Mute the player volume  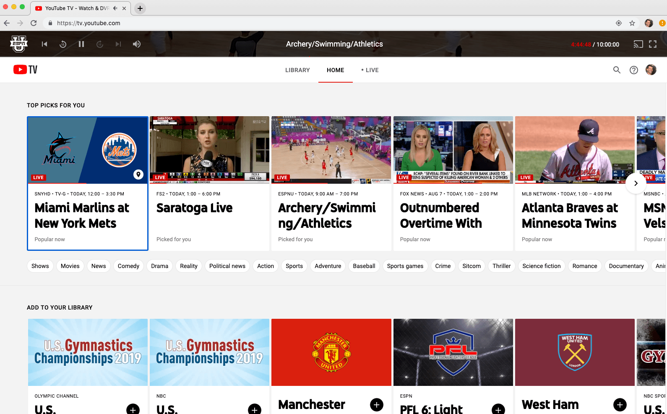click(137, 44)
